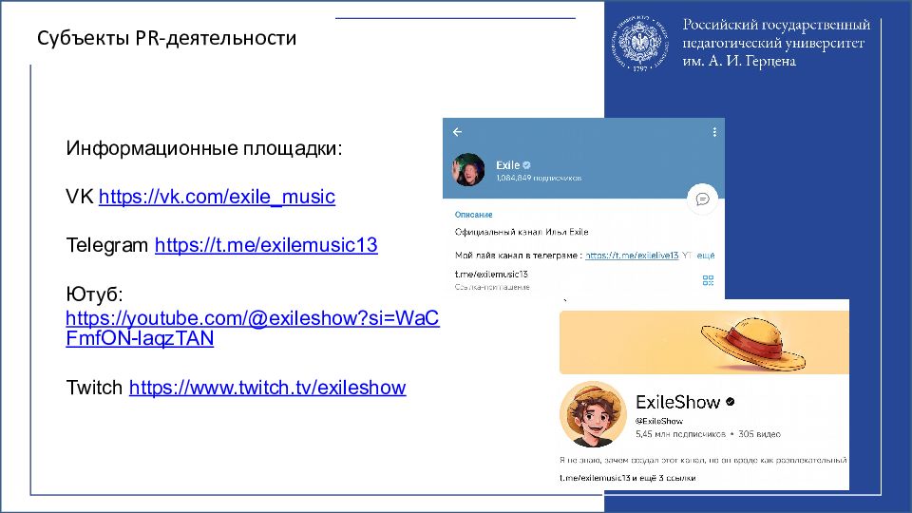Click the slide title 'Субъекты PR-деятельности'

pos(167,38)
